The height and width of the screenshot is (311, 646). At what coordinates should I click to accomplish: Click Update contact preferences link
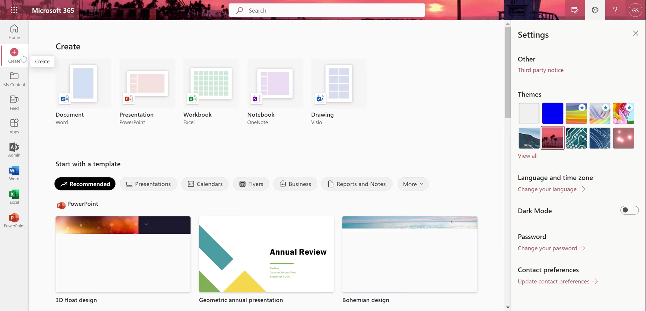(558, 281)
